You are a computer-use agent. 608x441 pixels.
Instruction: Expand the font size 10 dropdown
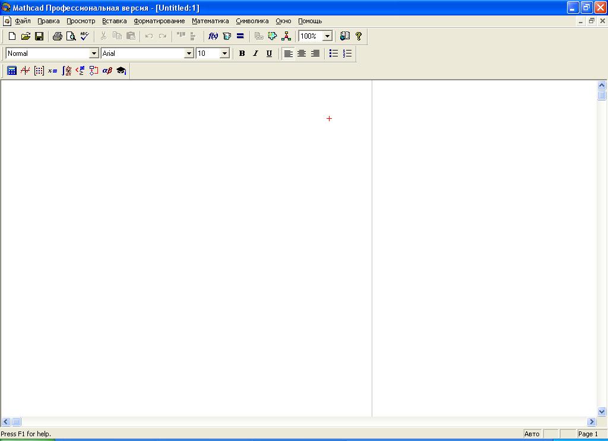point(225,53)
